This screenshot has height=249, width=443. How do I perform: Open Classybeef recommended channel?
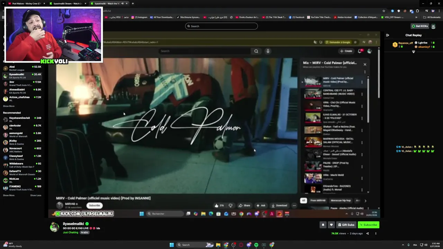point(22,157)
